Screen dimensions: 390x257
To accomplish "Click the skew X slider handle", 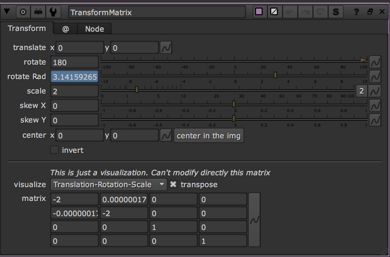I will (x=234, y=104).
